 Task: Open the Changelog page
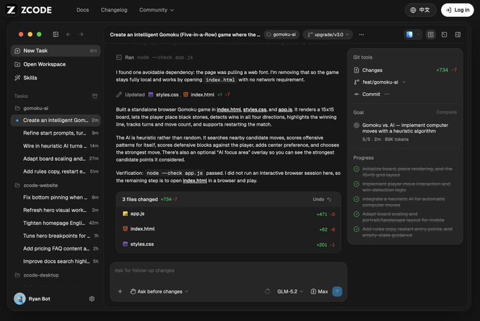pos(114,10)
